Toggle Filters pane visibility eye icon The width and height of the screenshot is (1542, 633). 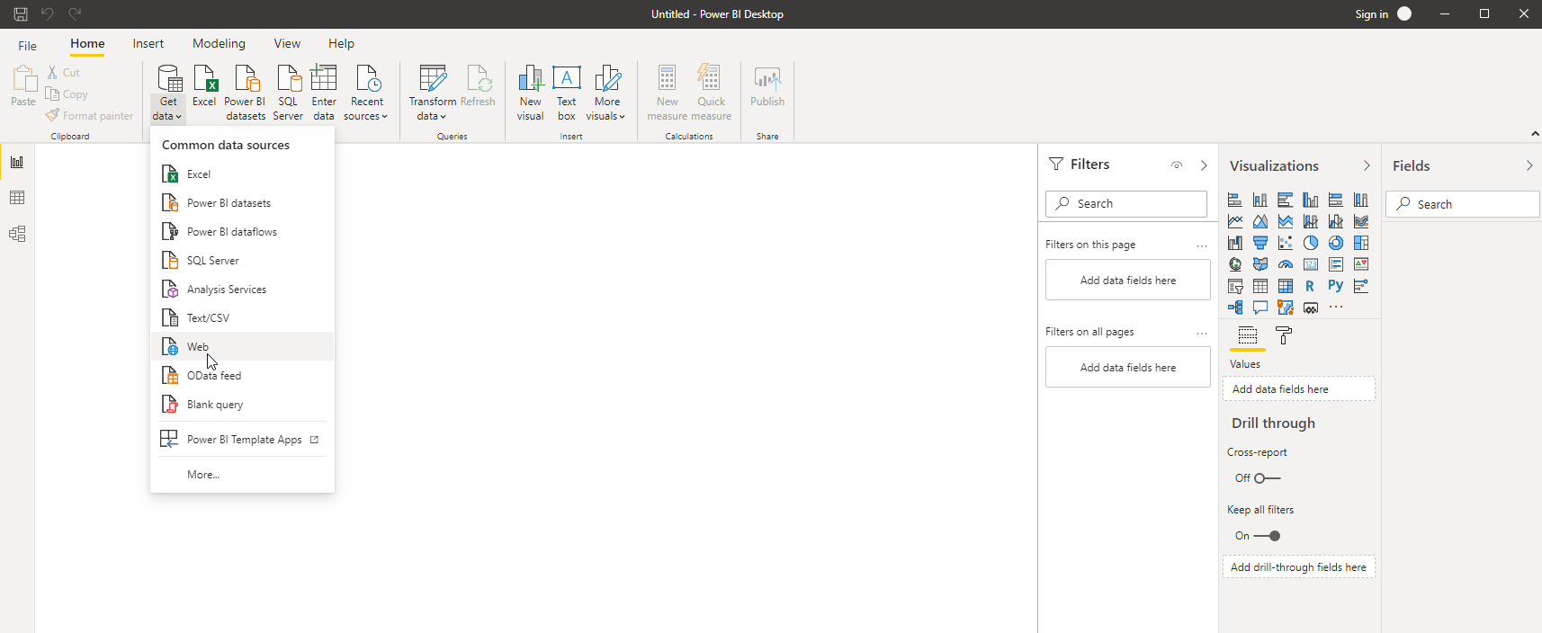pos(1177,165)
